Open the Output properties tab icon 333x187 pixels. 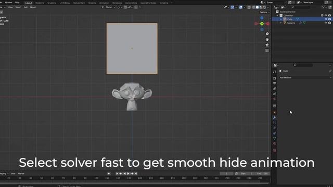274,84
